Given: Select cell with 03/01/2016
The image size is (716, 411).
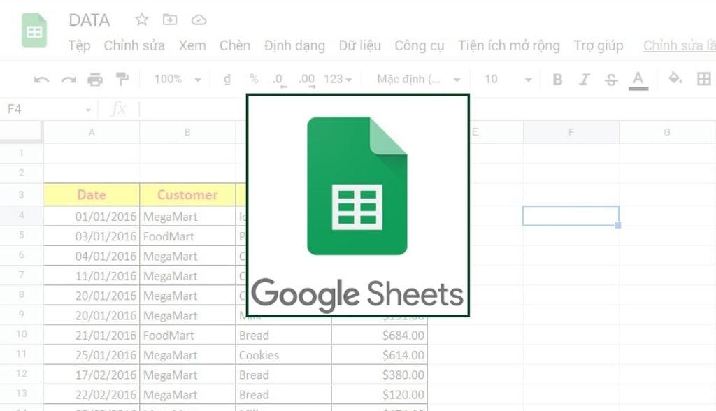Looking at the screenshot, I should click(92, 236).
